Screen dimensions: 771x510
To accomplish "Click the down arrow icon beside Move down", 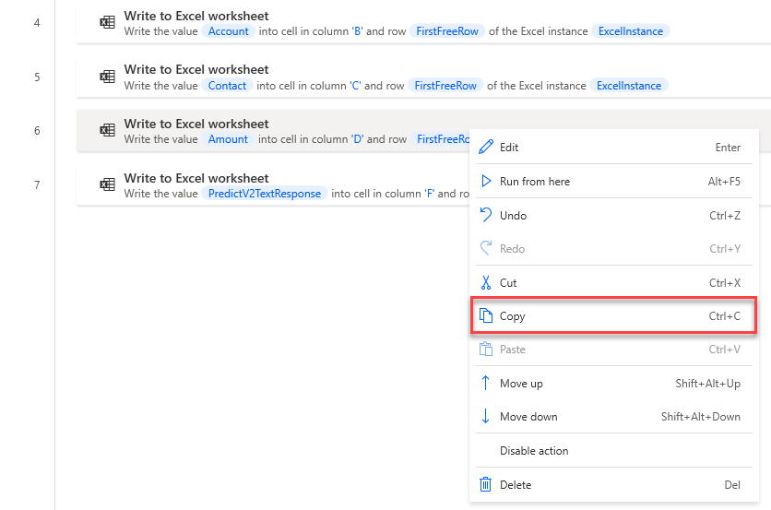I will tap(485, 416).
